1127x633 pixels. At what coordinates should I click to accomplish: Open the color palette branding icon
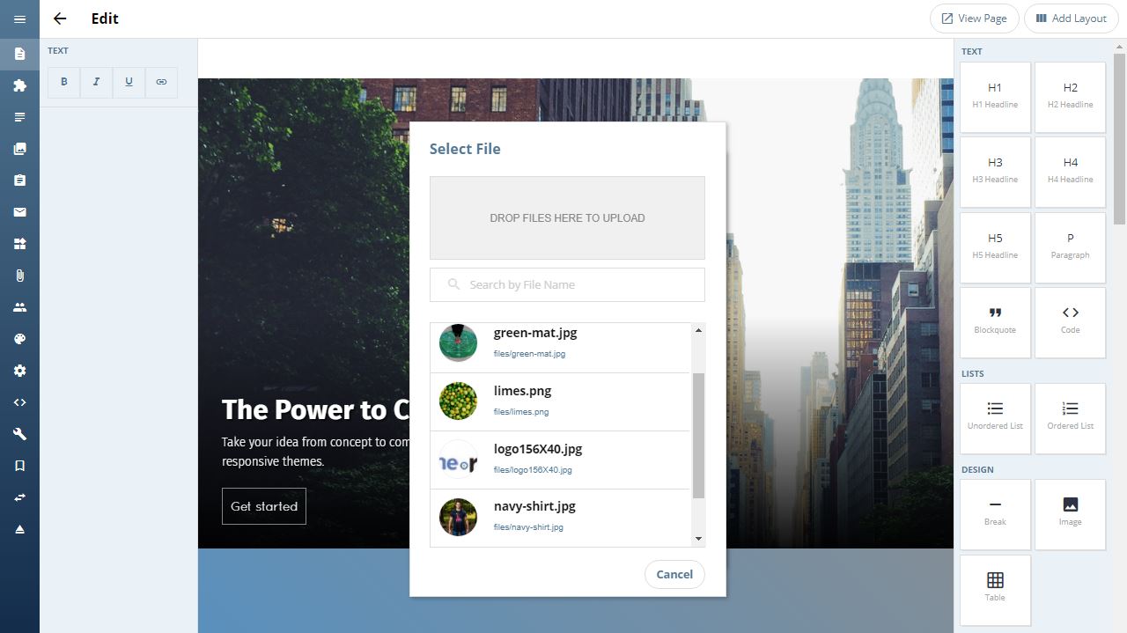pos(19,339)
